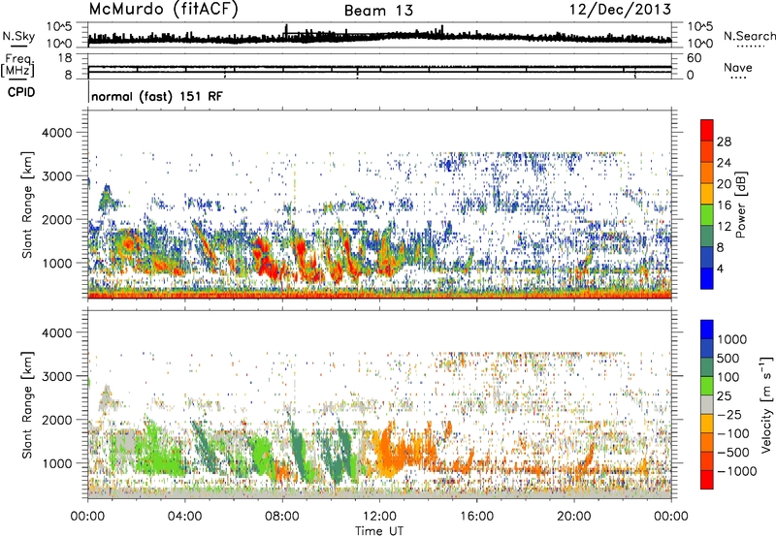Viewport: 776px width, 537px height.
Task: Click the yellow-green segment of Power colorbar
Action: pyautogui.click(x=707, y=214)
